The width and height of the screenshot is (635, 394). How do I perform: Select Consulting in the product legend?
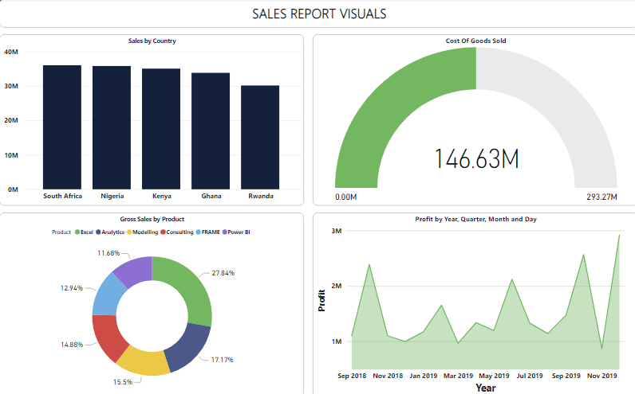[179, 232]
